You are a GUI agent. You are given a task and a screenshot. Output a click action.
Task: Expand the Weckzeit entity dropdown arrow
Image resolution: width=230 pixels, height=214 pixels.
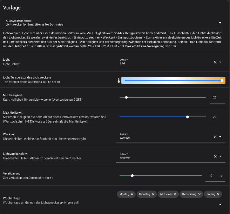coord(221,137)
